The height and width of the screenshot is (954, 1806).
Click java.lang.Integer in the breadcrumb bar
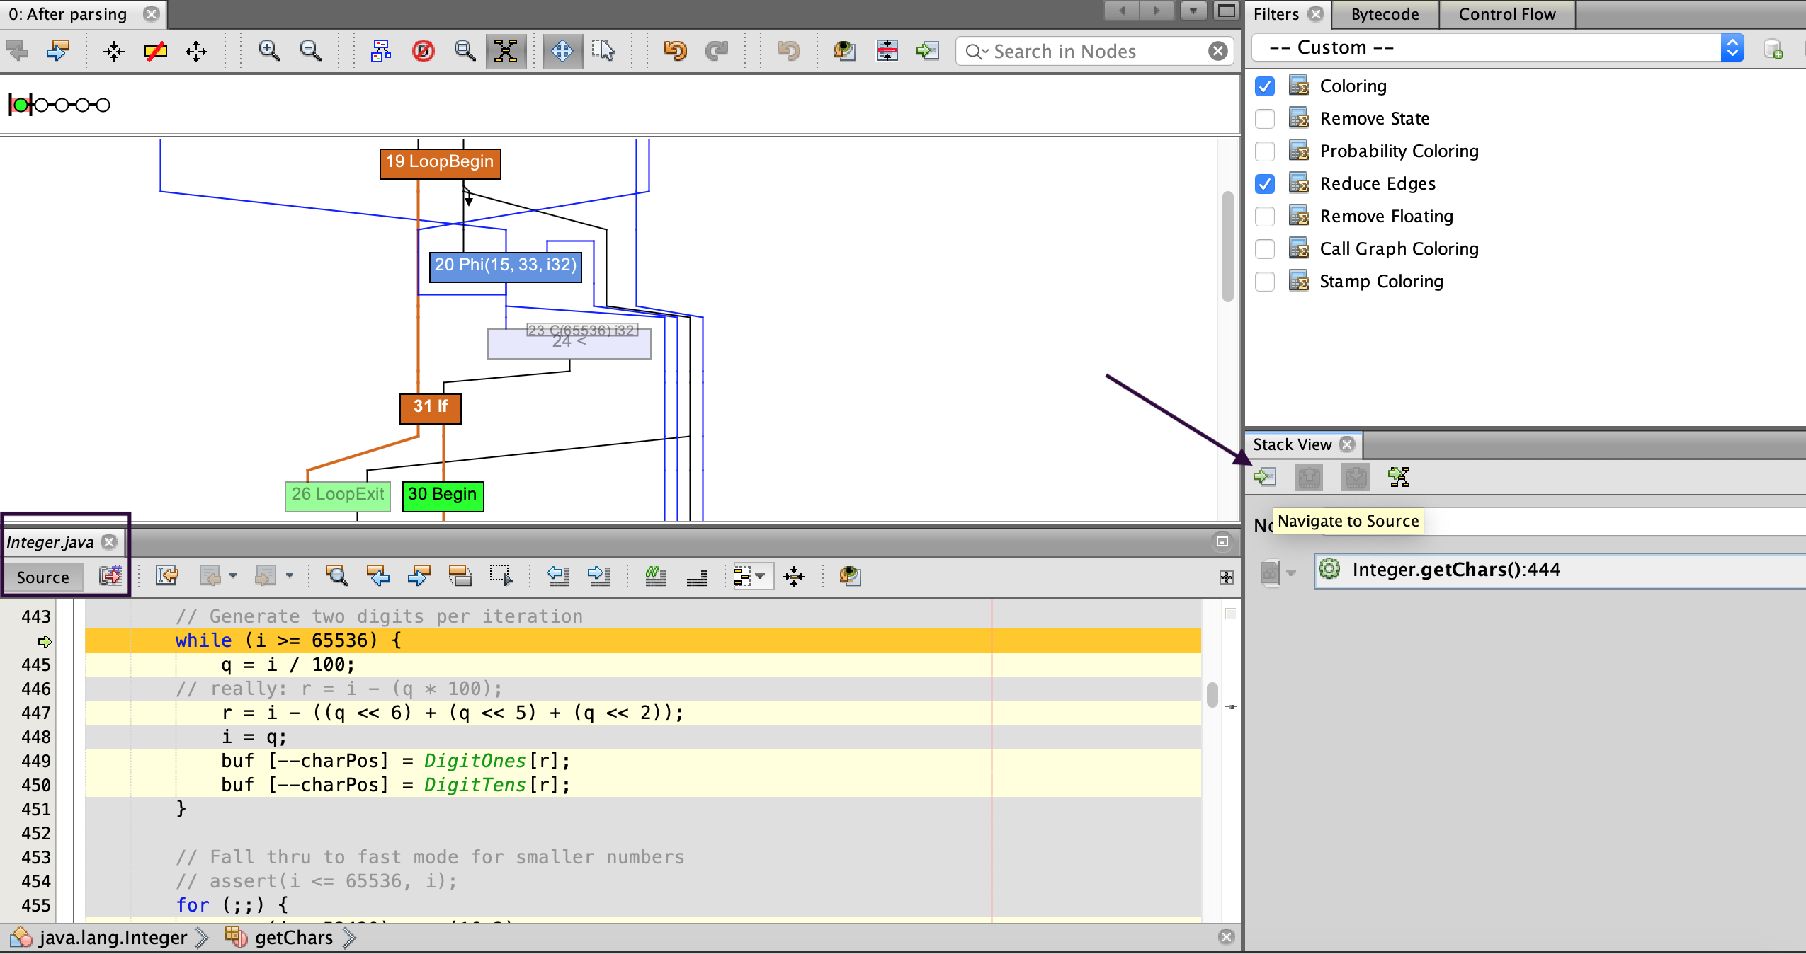113,938
